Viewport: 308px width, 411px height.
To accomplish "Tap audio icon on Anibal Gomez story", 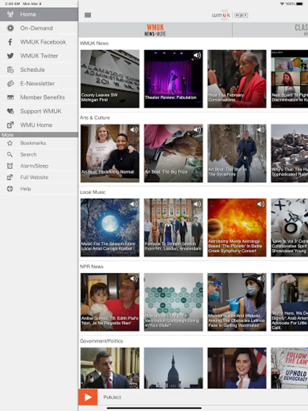I will click(134, 279).
